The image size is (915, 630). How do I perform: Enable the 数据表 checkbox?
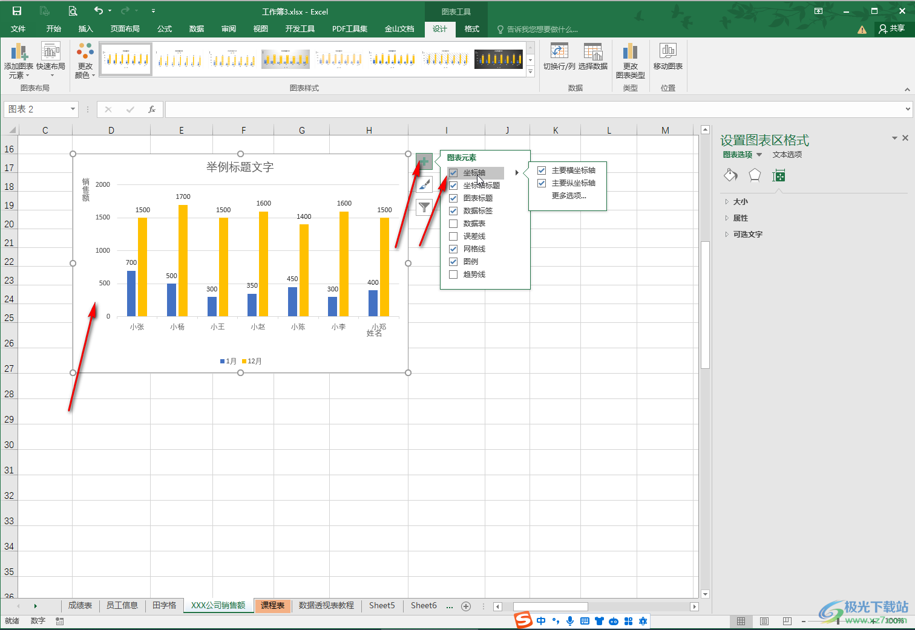[453, 224]
